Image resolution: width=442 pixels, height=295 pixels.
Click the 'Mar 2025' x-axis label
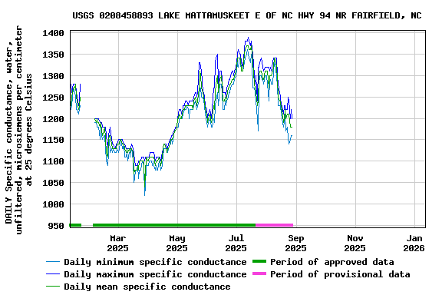pos(118,244)
